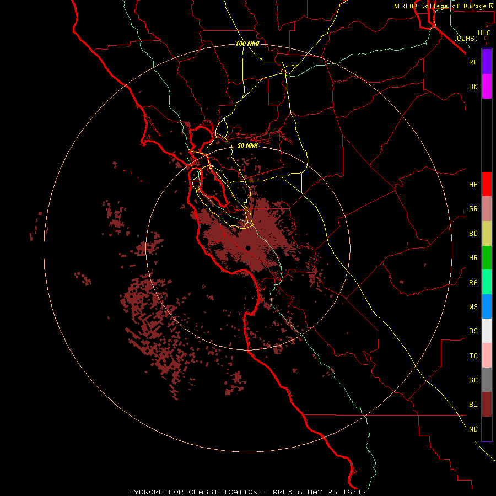Click the GR pink-brown legend swatch
496x496 pixels.
(487, 209)
